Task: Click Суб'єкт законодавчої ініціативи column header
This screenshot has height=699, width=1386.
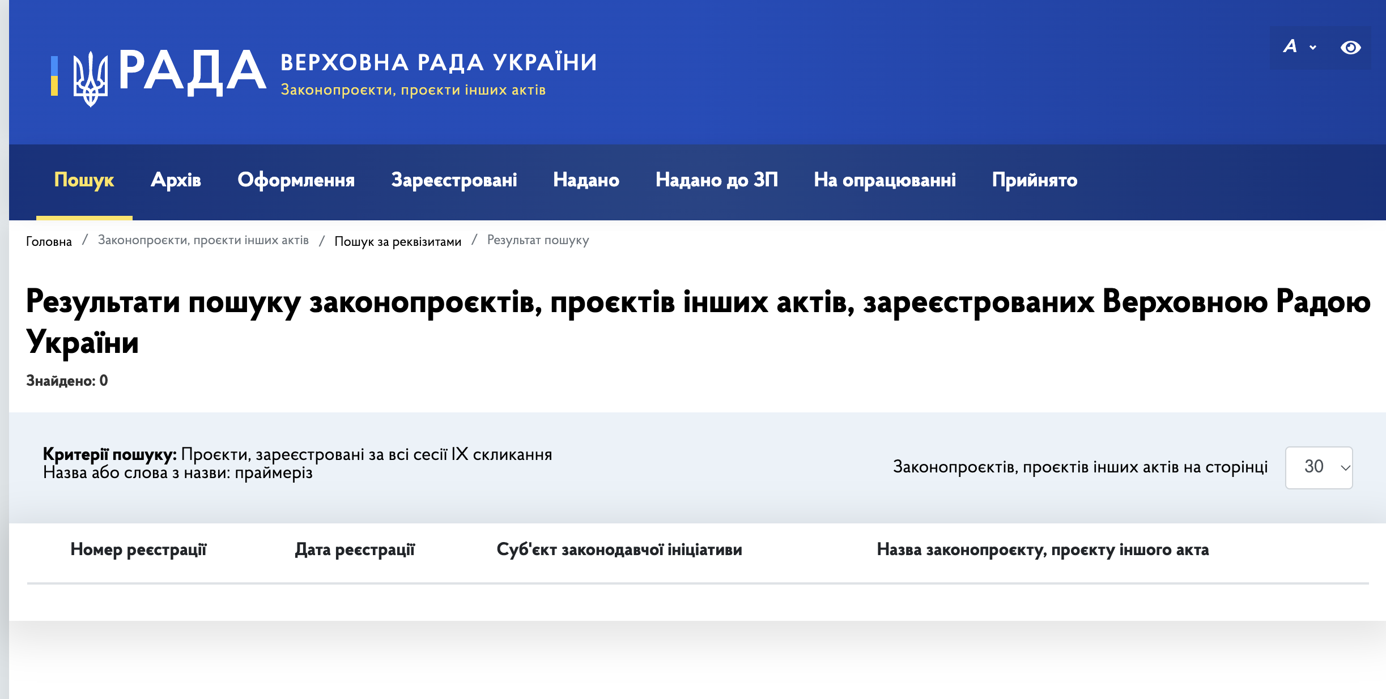Action: pos(619,549)
